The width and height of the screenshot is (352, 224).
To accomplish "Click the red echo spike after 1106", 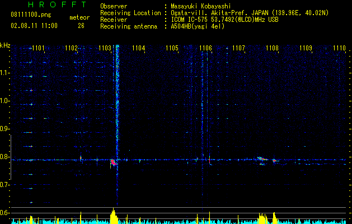I will (209, 160).
